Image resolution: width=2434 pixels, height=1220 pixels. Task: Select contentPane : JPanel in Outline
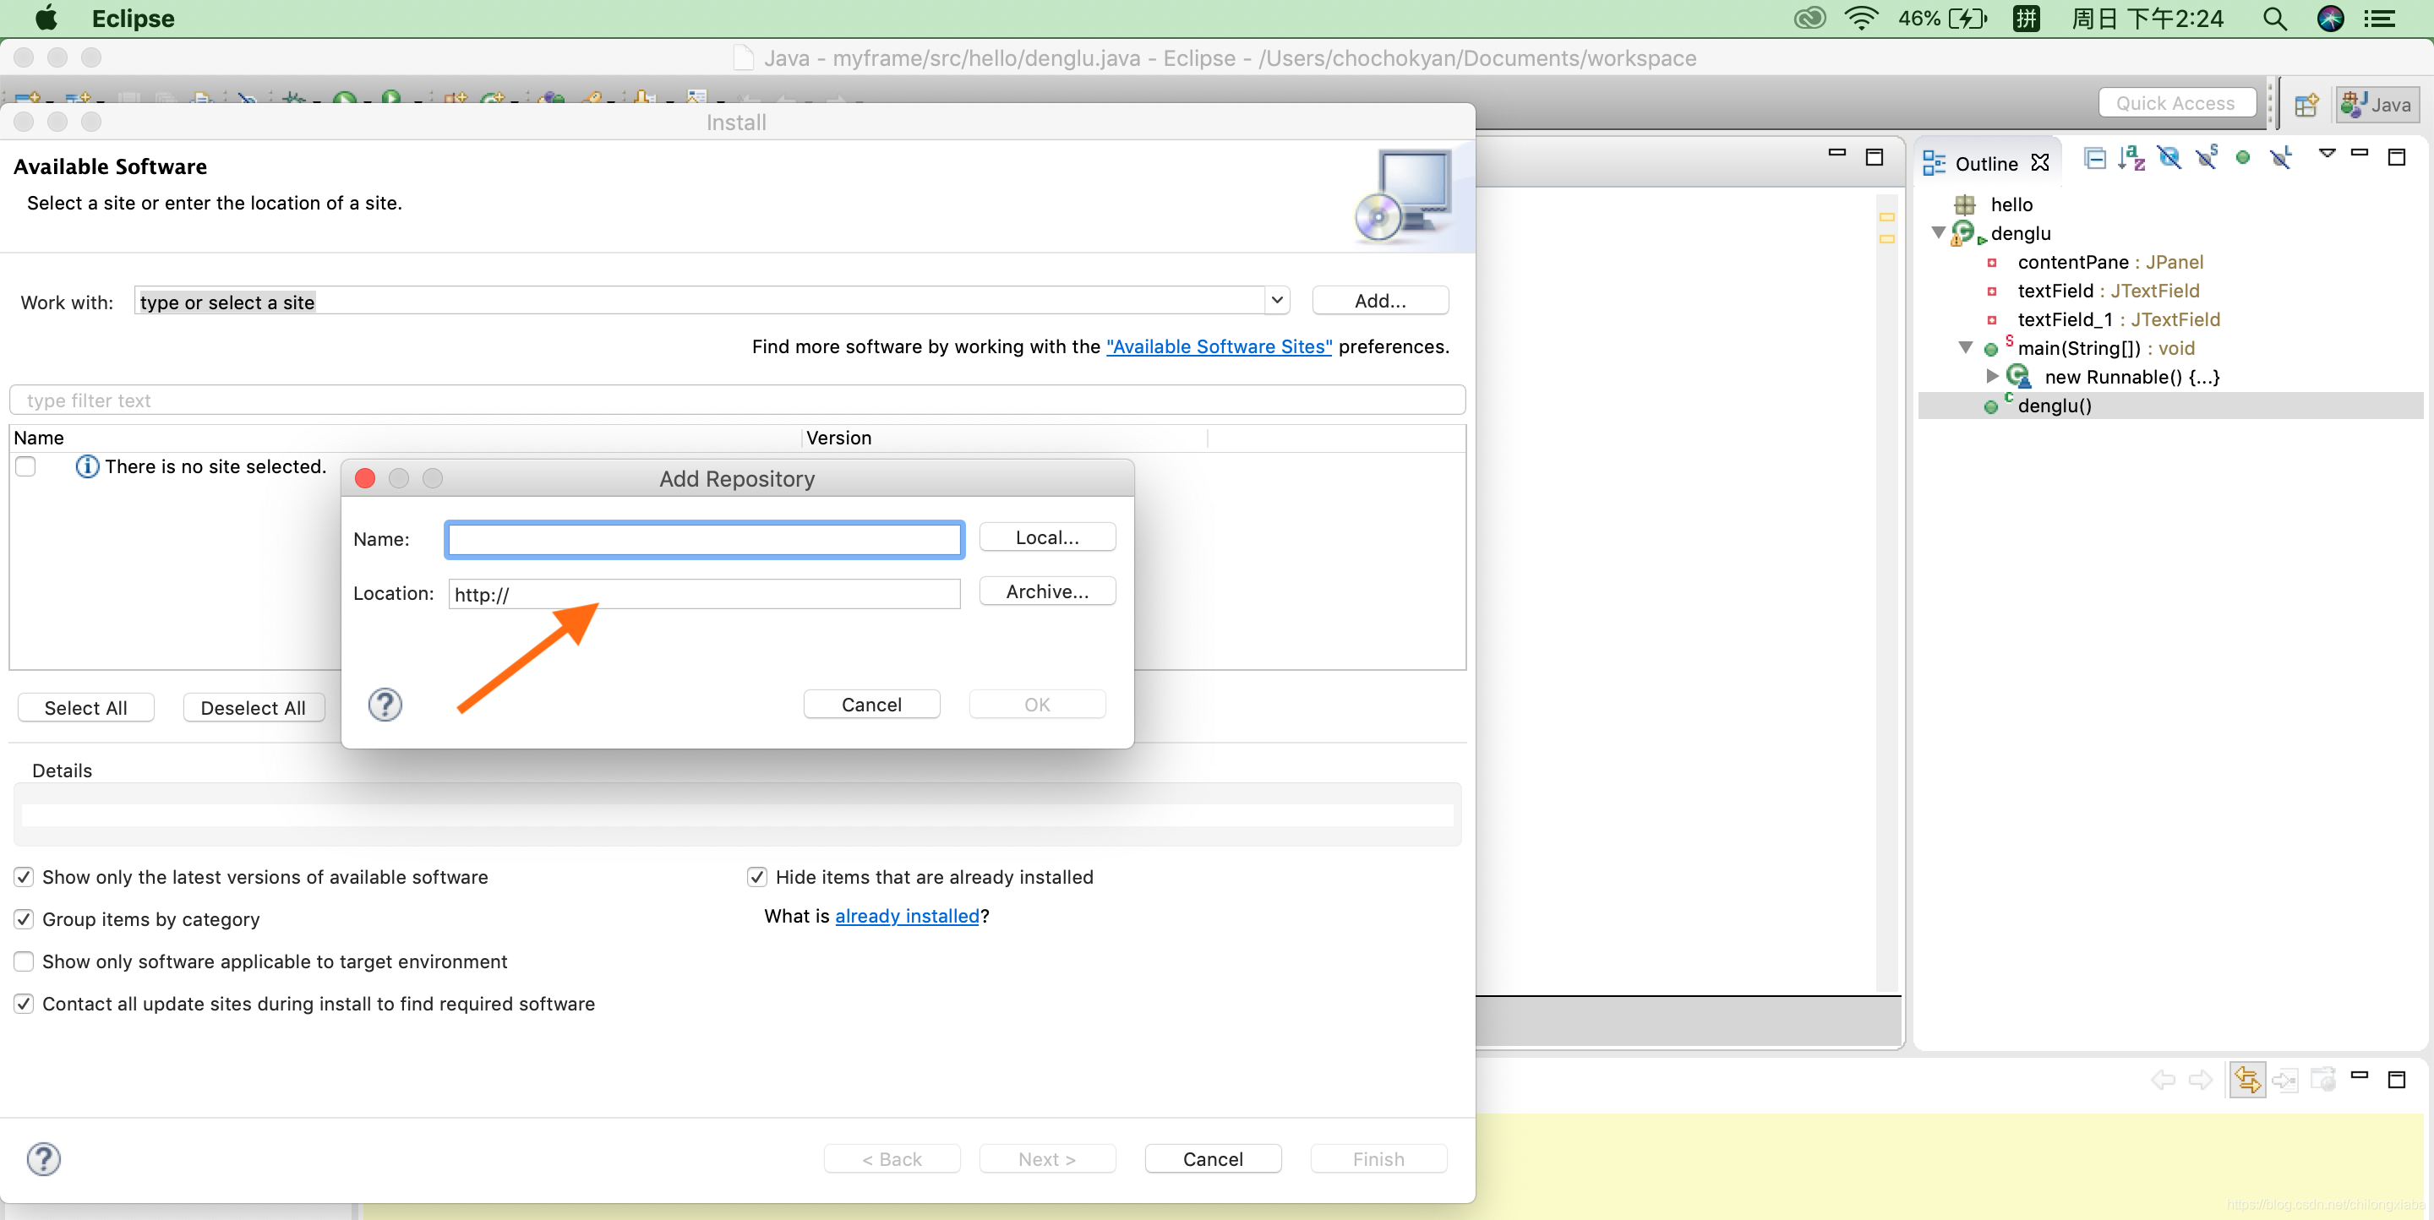click(x=2110, y=262)
